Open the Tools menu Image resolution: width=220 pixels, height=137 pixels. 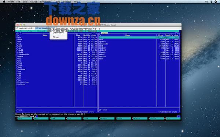click(57, 2)
